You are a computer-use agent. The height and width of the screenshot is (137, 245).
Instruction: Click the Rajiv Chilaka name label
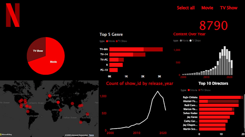click(190, 97)
